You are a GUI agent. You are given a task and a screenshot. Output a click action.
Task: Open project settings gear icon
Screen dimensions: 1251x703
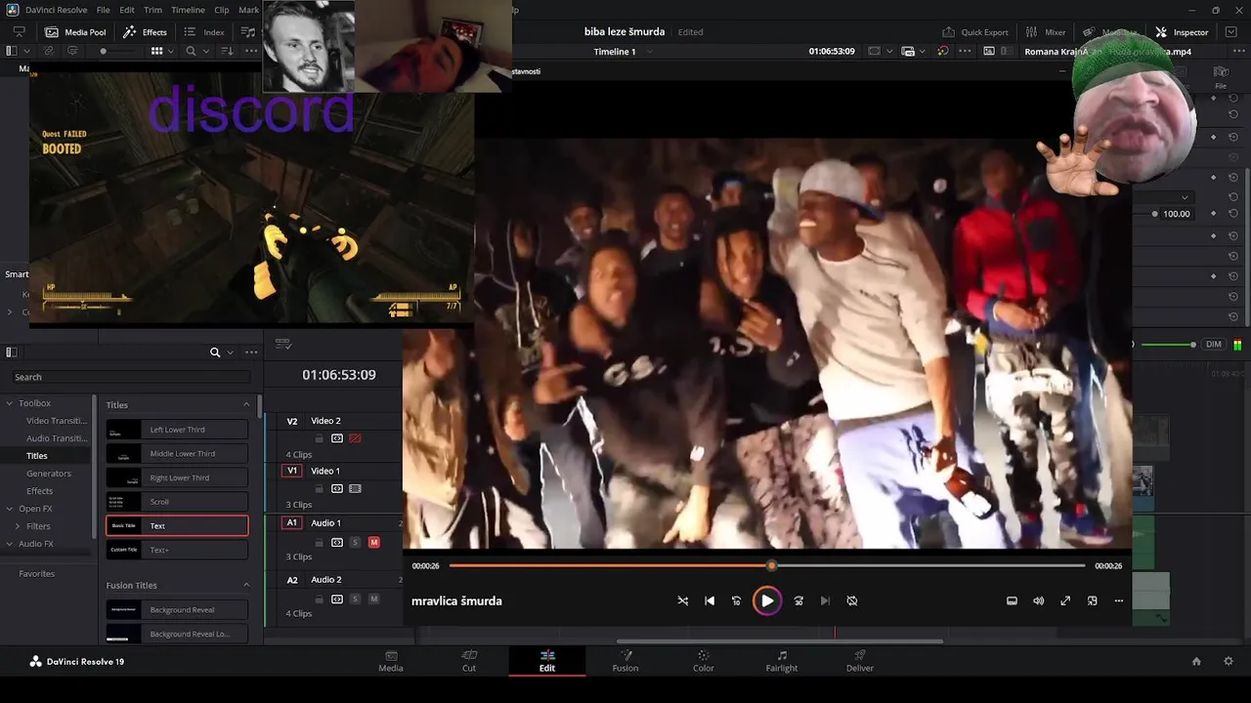(x=1229, y=661)
